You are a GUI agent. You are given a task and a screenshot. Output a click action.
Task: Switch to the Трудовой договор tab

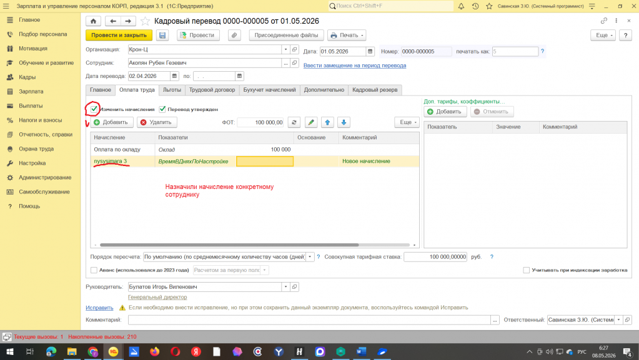tap(212, 90)
